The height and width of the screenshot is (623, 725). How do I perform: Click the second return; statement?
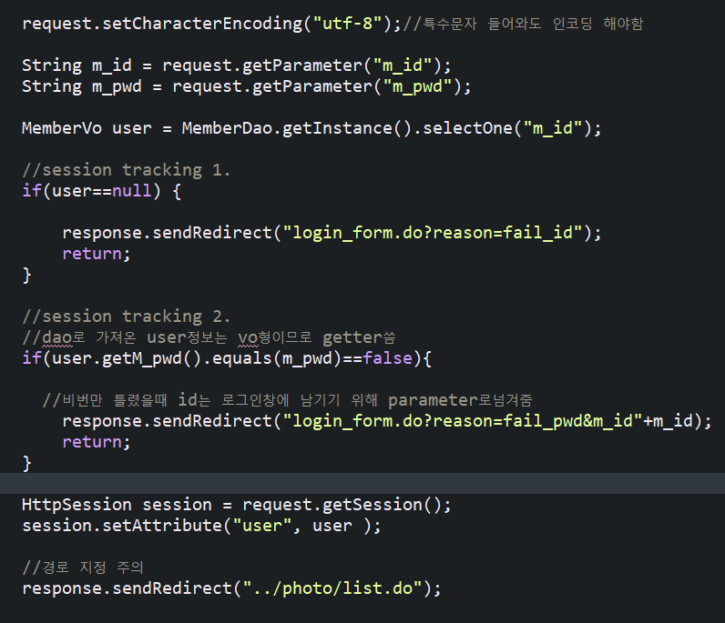tap(97, 442)
